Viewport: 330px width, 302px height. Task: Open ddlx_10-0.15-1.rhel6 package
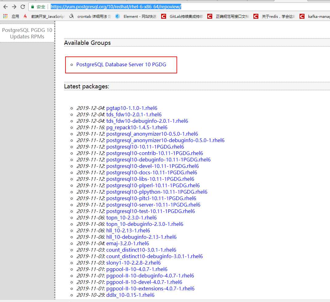tap(130, 295)
